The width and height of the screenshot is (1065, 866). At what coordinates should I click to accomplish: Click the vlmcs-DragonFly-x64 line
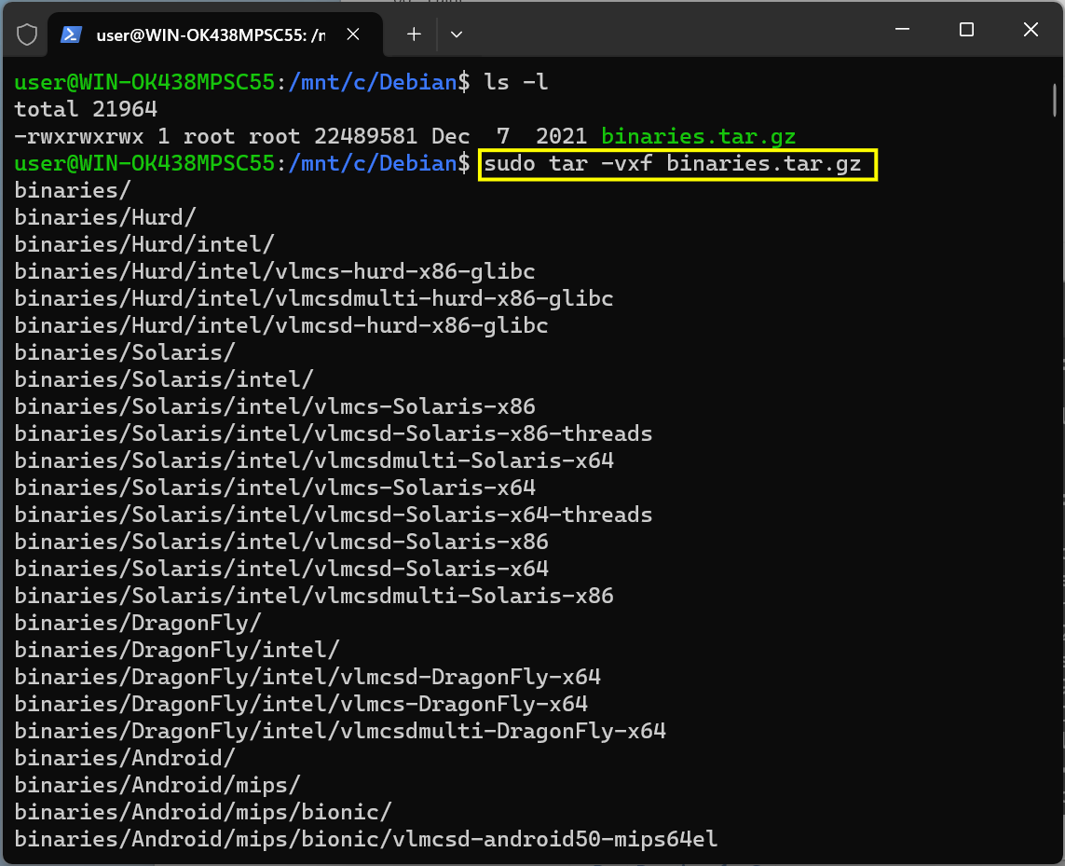point(301,704)
